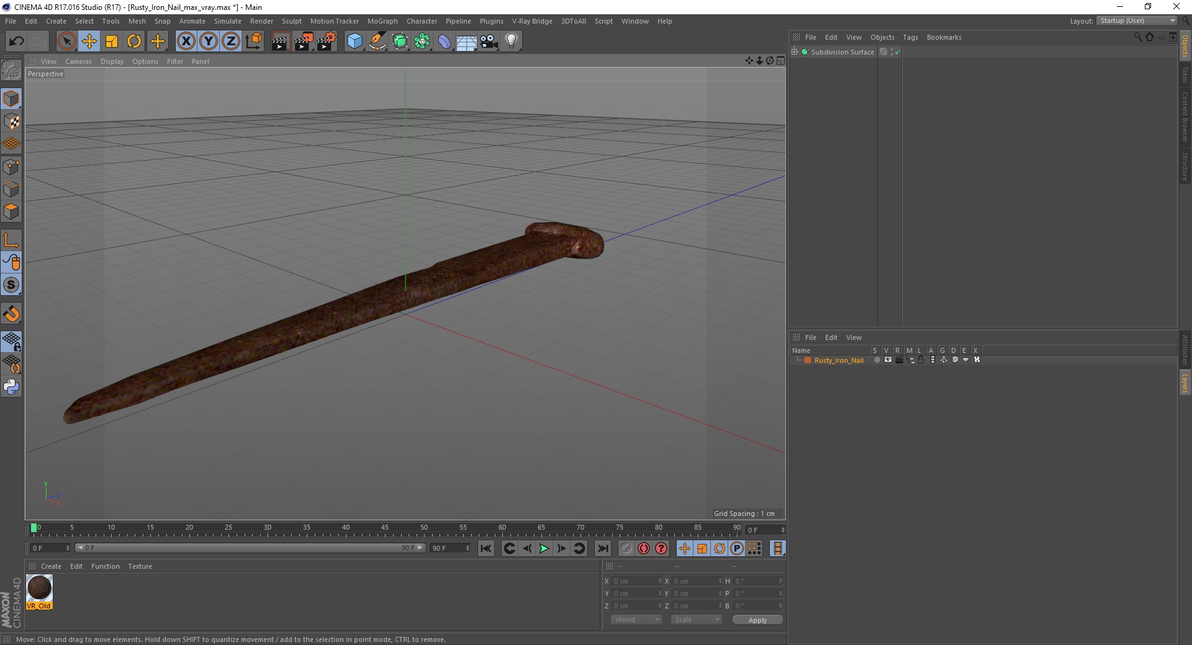1192x645 pixels.
Task: Click the Undo arrow icon
Action: tap(16, 42)
